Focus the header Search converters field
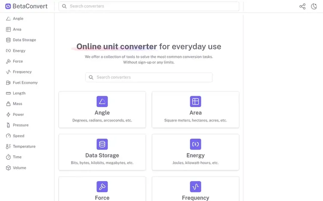The image size is (323, 201). tap(149, 6)
